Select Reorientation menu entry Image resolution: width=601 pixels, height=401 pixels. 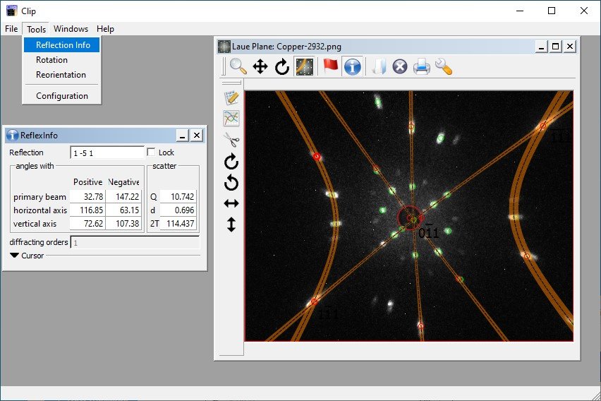coord(61,75)
